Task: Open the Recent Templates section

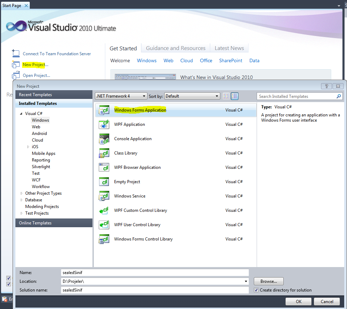Action: 54,94
